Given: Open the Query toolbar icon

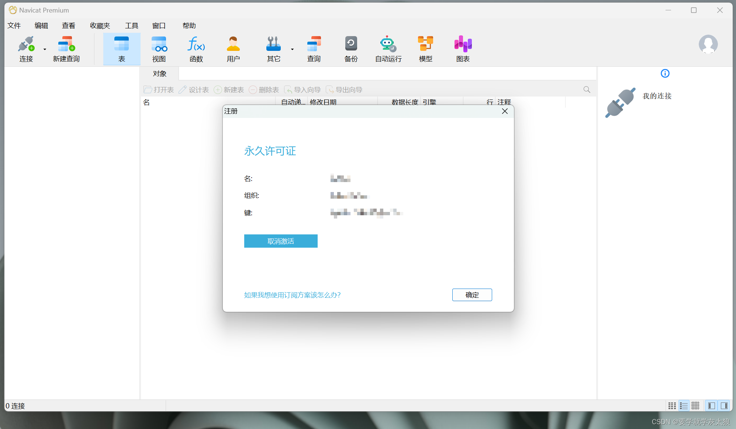Looking at the screenshot, I should tap(314, 44).
